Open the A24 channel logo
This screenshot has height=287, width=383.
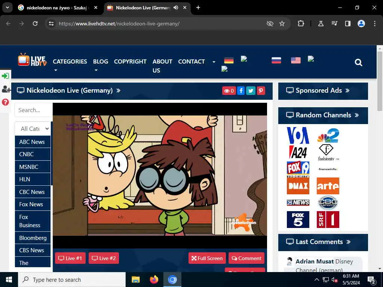coord(298,152)
